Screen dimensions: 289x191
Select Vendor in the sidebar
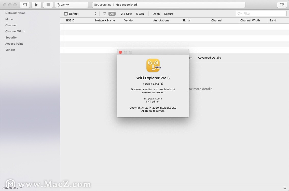point(10,50)
